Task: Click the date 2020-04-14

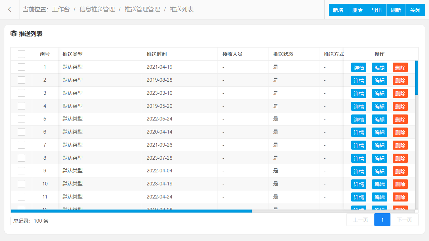Action: tap(160, 132)
